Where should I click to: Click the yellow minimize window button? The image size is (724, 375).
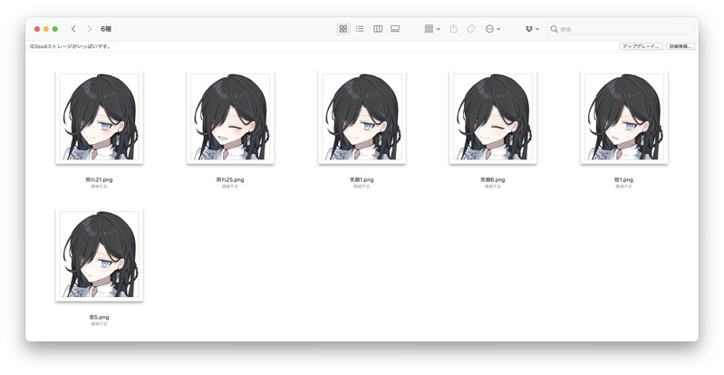point(46,29)
